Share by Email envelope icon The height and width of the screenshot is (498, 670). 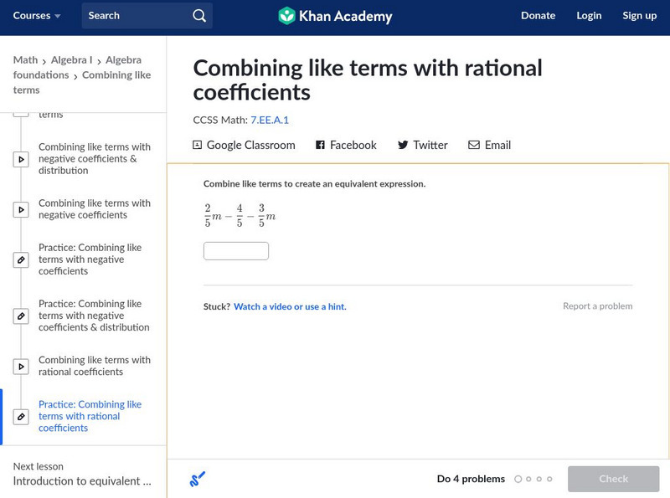(x=474, y=145)
